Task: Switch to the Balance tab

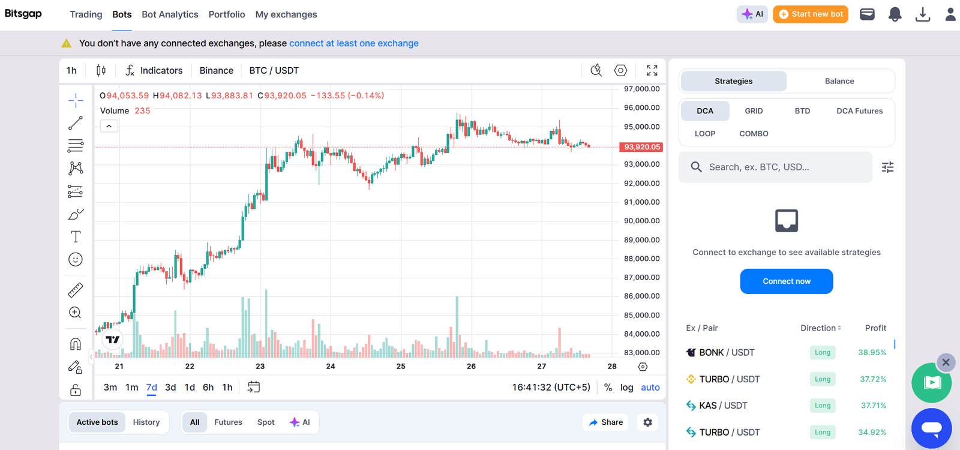Action: click(x=839, y=81)
